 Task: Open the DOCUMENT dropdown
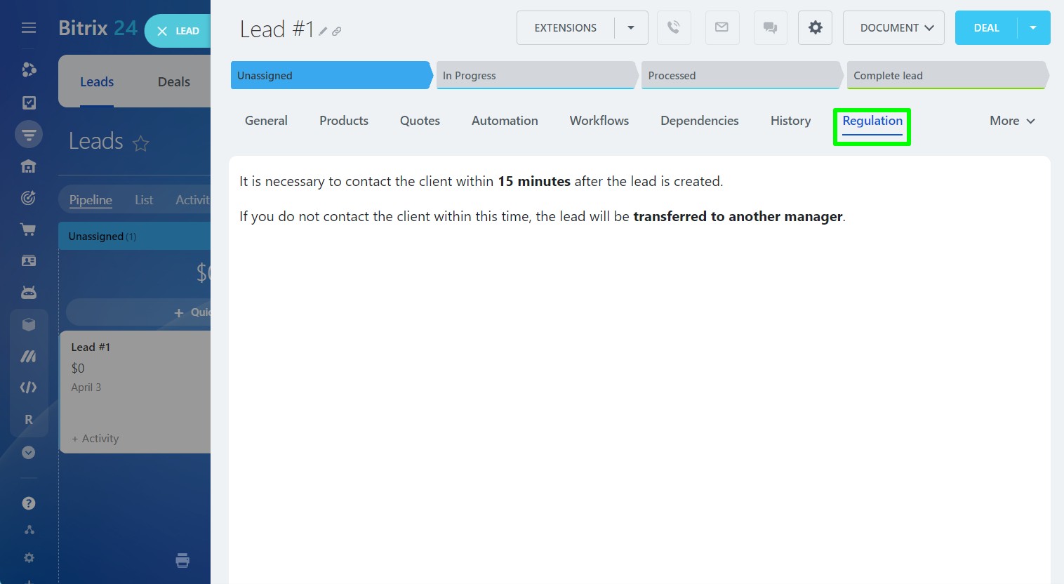893,28
